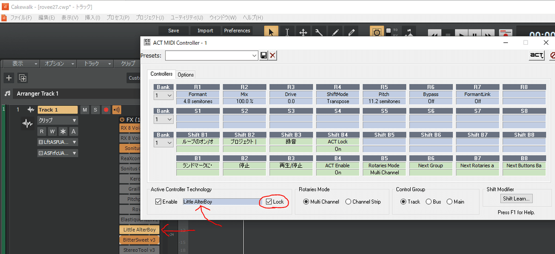The height and width of the screenshot is (254, 555).
Task: Open the ファイル(F) menu
Action: coord(21,18)
